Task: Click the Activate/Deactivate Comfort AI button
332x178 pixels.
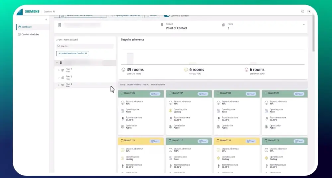Action: [x=72, y=53]
